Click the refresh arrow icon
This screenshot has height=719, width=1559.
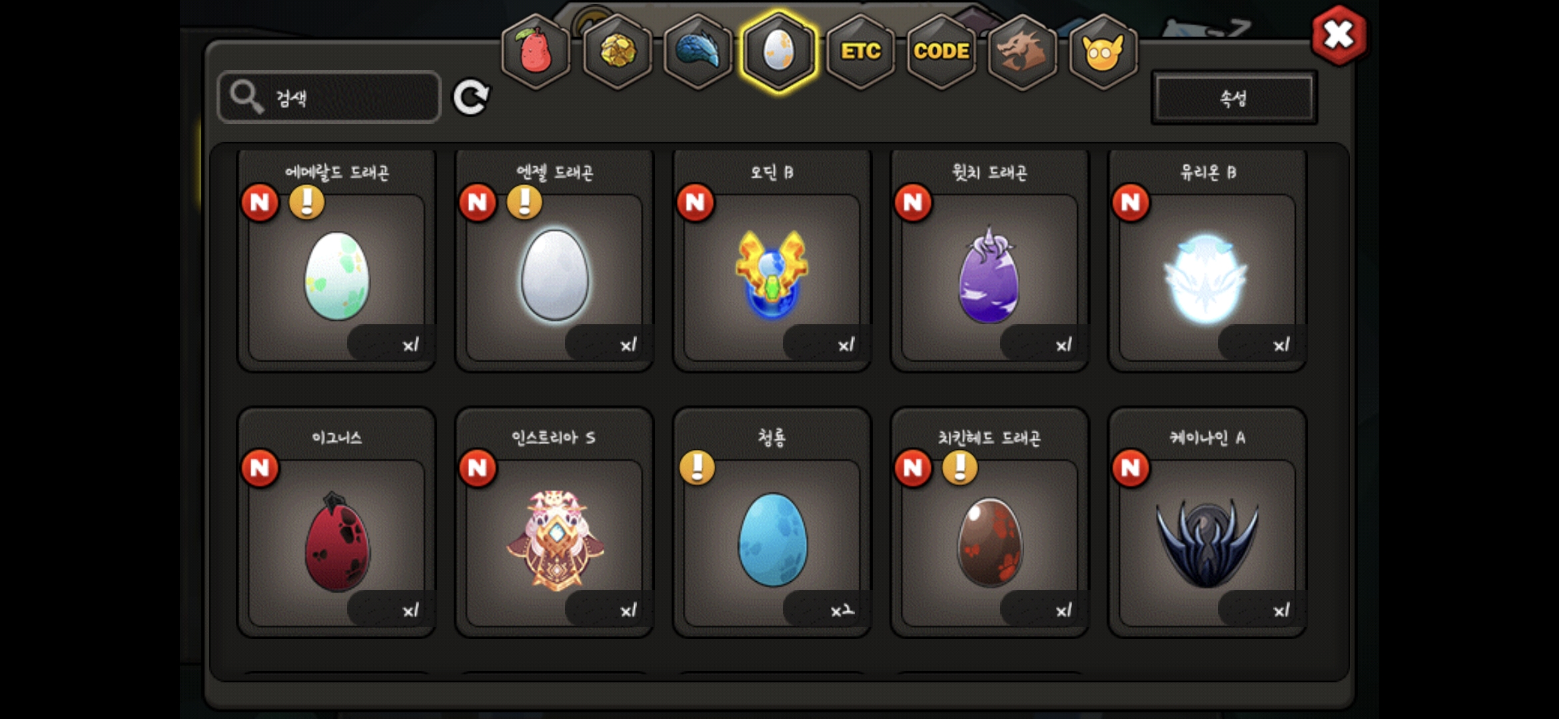pos(471,98)
